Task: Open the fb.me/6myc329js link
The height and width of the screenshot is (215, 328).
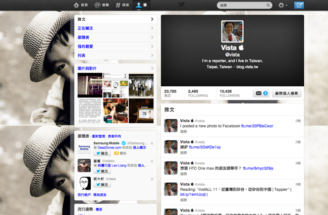Action: pyautogui.click(x=258, y=169)
